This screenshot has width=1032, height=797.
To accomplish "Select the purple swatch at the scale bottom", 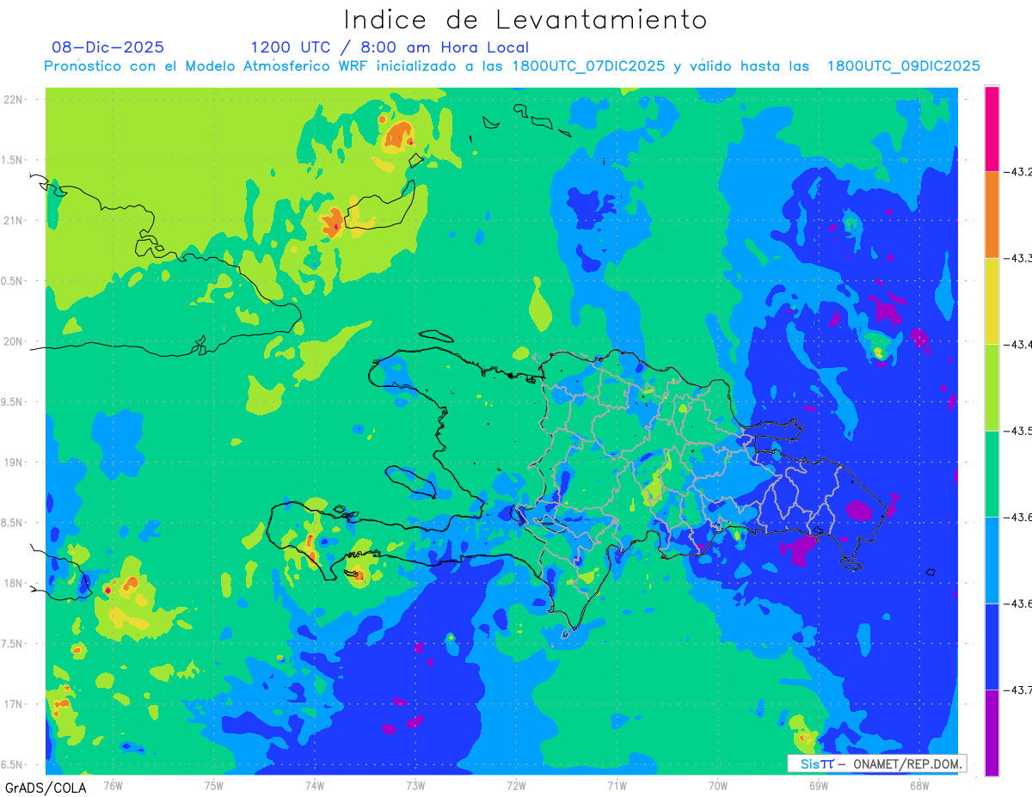I will tap(992, 733).
